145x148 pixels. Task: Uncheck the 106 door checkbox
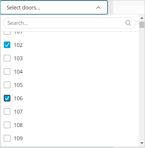point(7,98)
